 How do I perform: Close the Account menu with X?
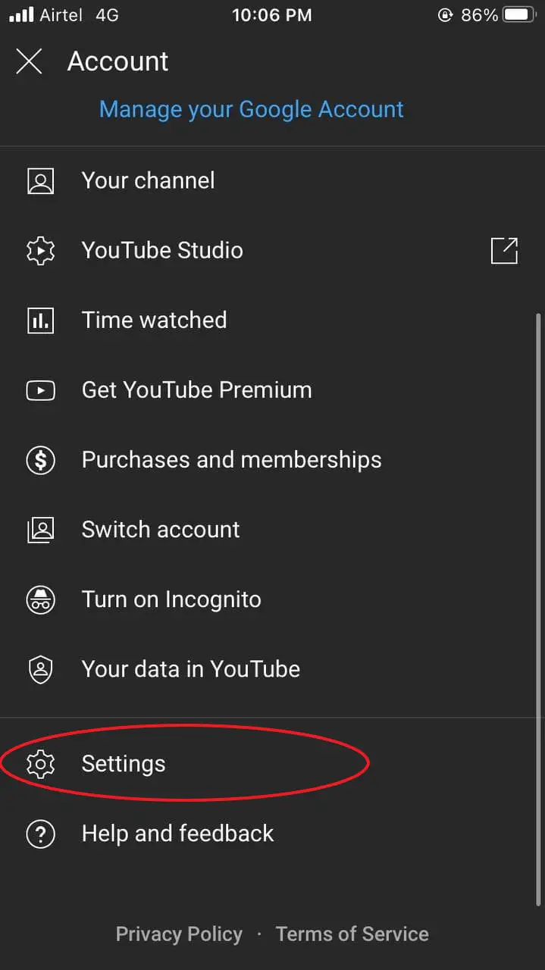point(29,61)
